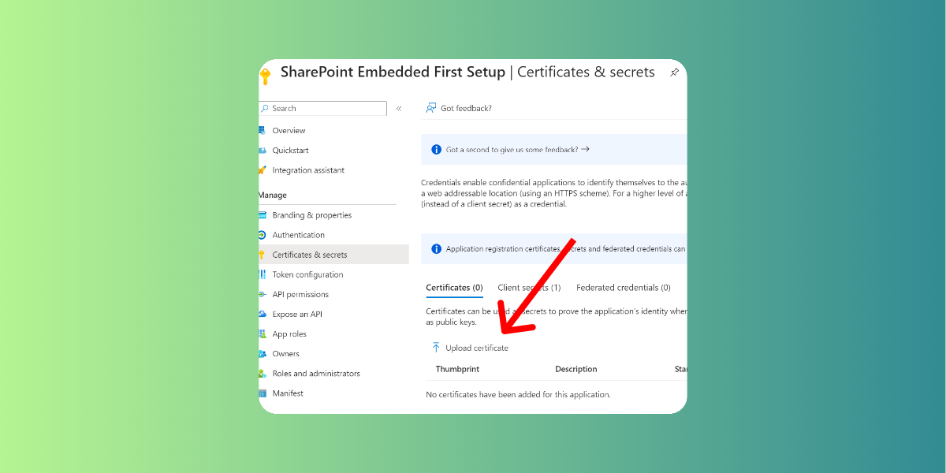This screenshot has width=946, height=473.
Task: Launch the Integration assistant
Action: coord(308,170)
